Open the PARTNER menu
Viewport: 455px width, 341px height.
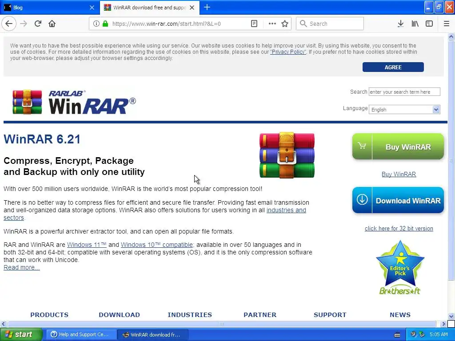(x=260, y=315)
